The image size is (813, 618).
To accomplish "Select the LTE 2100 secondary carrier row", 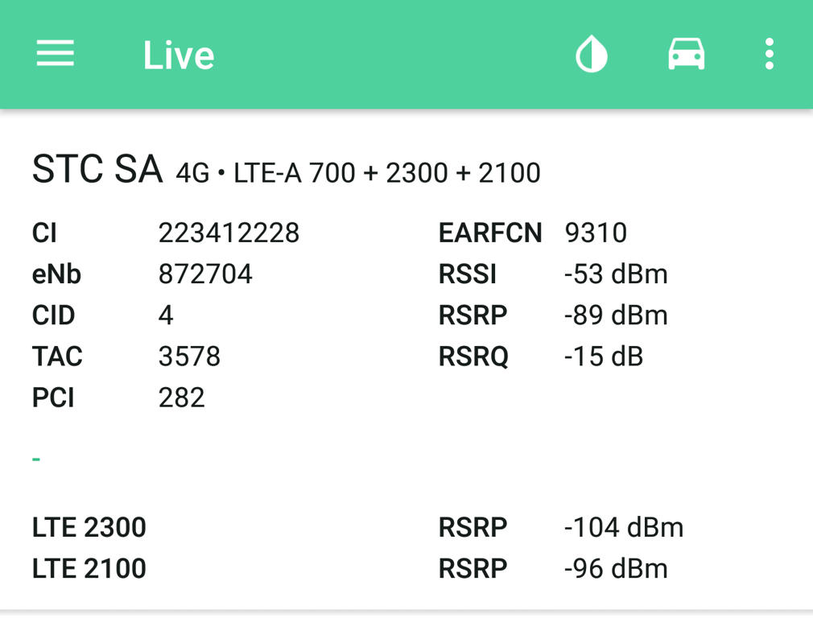I will coord(350,568).
